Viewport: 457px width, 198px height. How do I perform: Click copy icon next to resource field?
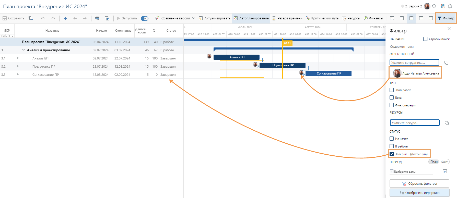click(447, 123)
